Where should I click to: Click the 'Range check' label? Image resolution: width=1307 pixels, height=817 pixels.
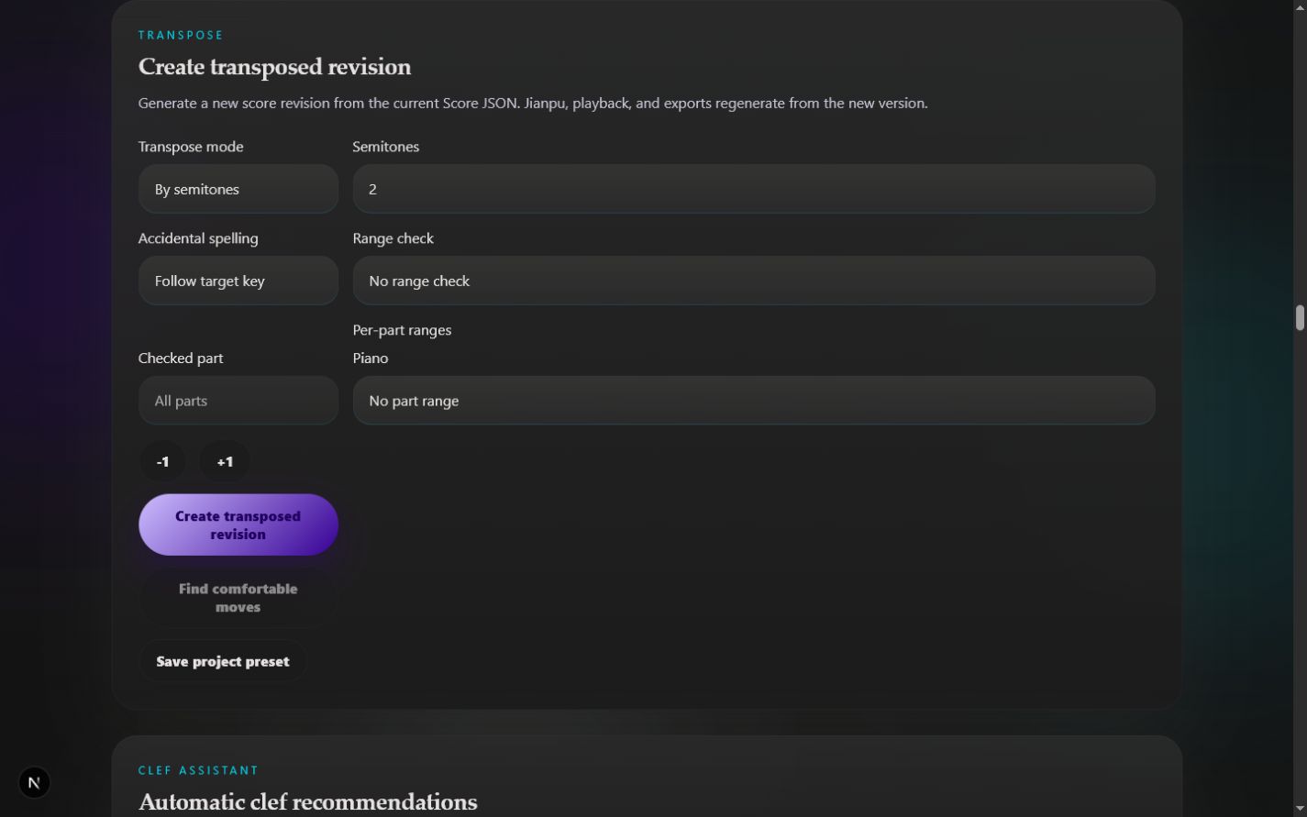coord(393,238)
